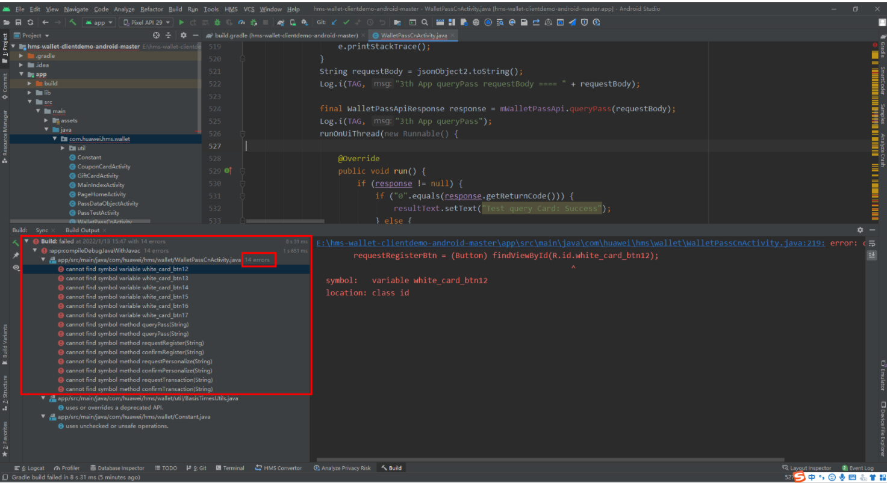Select the Build Output tab

coord(82,230)
